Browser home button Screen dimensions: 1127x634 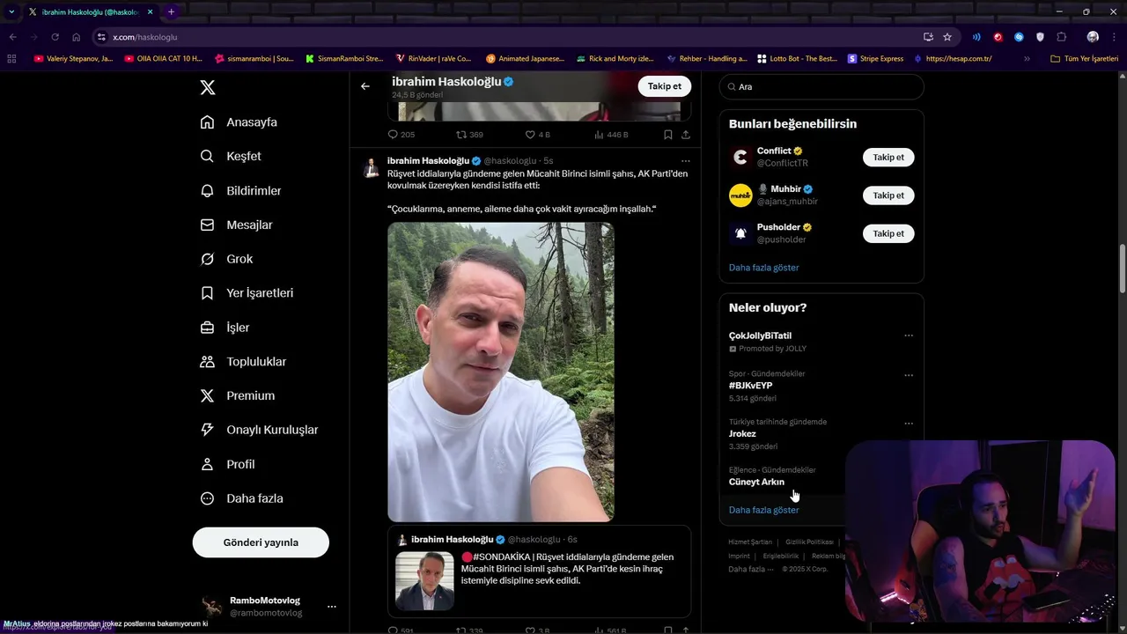pyautogui.click(x=77, y=37)
